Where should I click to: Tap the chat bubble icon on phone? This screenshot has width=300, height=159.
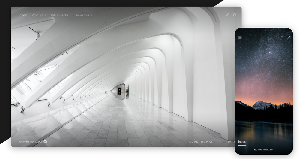point(240,38)
